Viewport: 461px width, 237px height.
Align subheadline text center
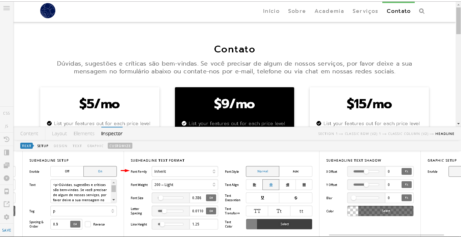(271, 185)
